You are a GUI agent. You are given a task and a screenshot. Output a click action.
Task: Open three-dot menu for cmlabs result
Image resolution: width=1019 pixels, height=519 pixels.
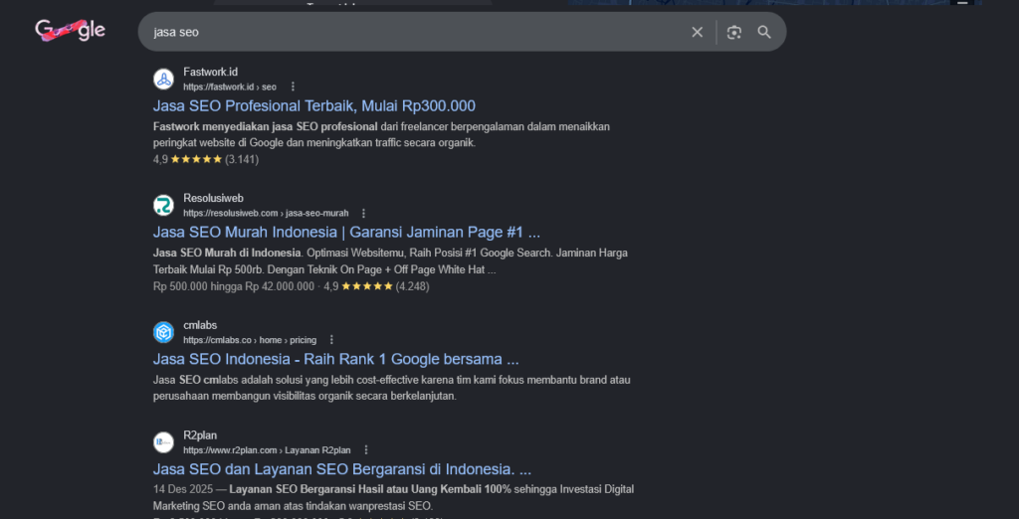click(x=331, y=340)
